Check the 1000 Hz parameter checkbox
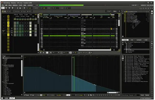The height and width of the screenshot is (100, 155). pos(4,76)
